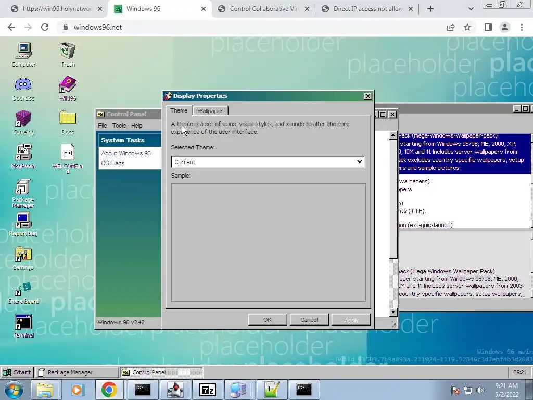Open the Terminal desktop icon
The height and width of the screenshot is (400, 533).
(x=23, y=327)
